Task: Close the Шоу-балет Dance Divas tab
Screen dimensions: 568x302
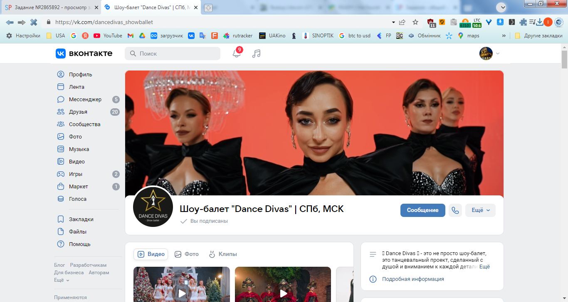Action: [x=196, y=7]
